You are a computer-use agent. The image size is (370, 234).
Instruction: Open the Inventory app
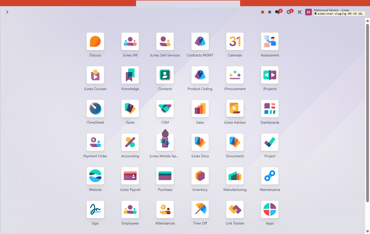click(200, 176)
